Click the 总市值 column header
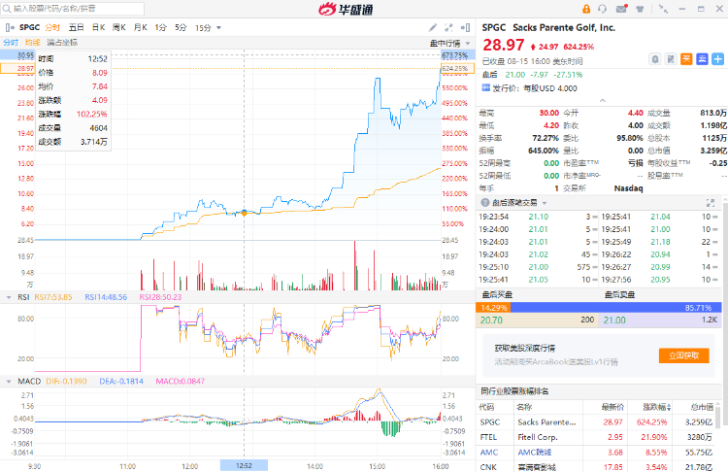The image size is (728, 472). point(702,408)
